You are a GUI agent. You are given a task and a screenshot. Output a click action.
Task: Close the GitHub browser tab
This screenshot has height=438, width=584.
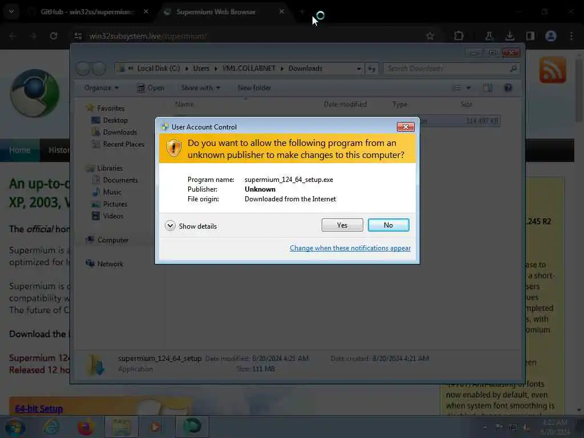pos(146,12)
